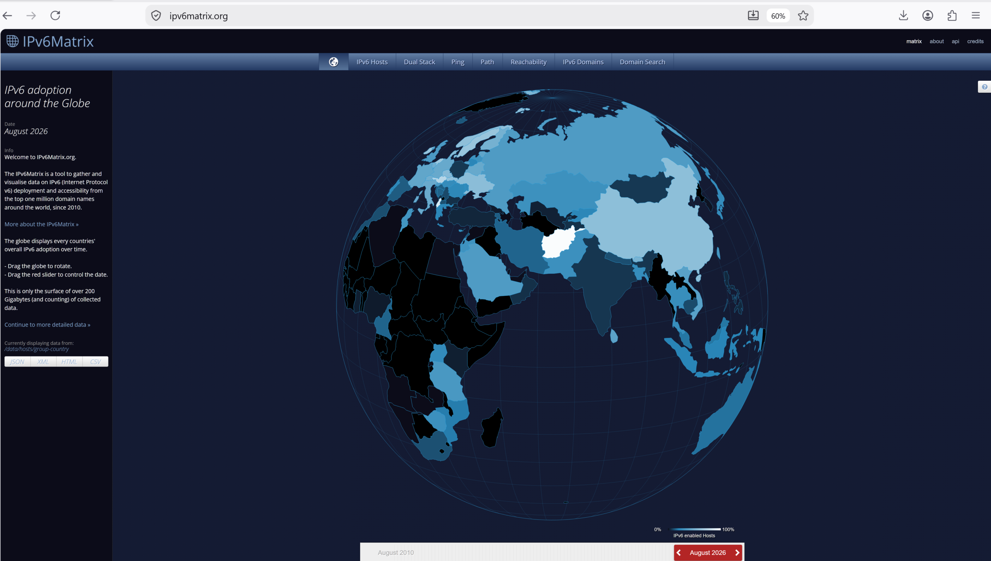Open the about header link
The height and width of the screenshot is (561, 991).
click(x=936, y=41)
